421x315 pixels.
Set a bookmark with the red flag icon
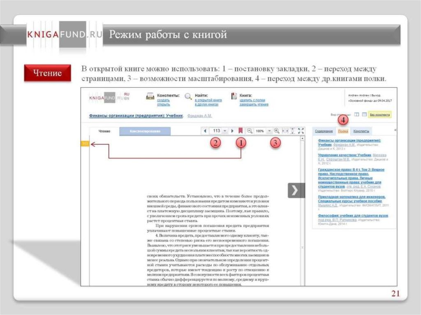coord(241,131)
